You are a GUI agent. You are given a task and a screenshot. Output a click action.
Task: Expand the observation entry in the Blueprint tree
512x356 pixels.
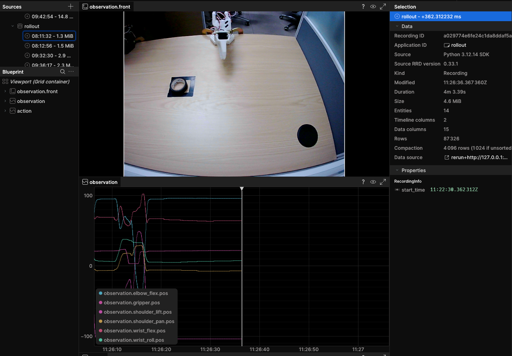point(5,101)
